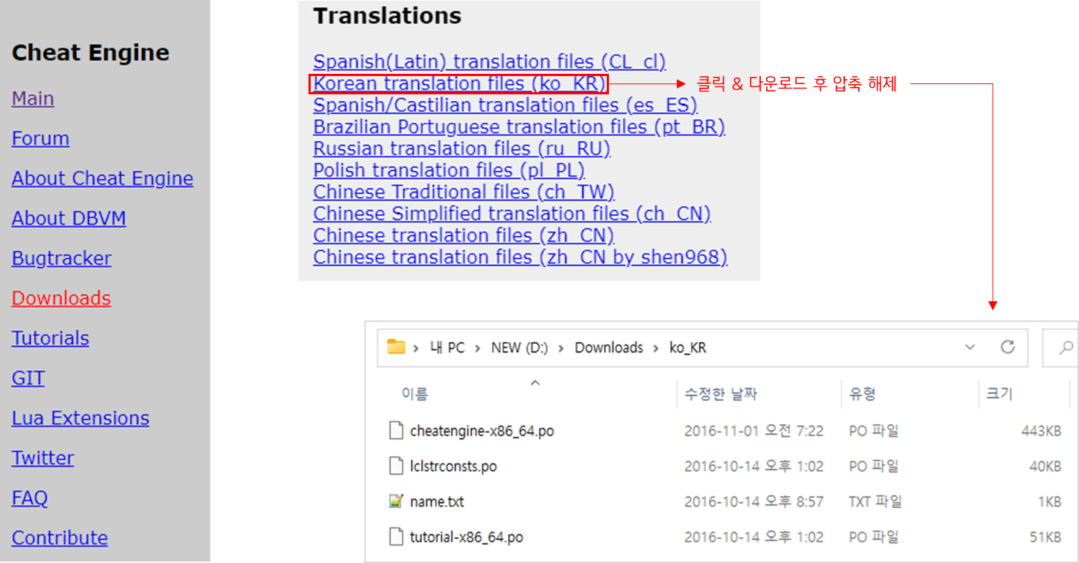Image resolution: width=1079 pixels, height=563 pixels.
Task: Open the Lua Extensions link
Action: pos(80,418)
